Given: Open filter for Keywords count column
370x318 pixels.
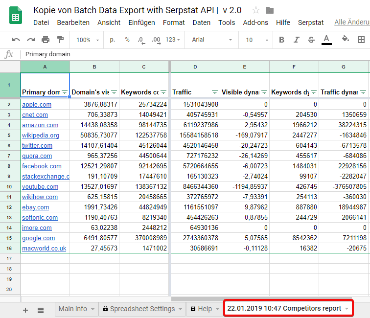Looking at the screenshot, I should pos(163,92).
